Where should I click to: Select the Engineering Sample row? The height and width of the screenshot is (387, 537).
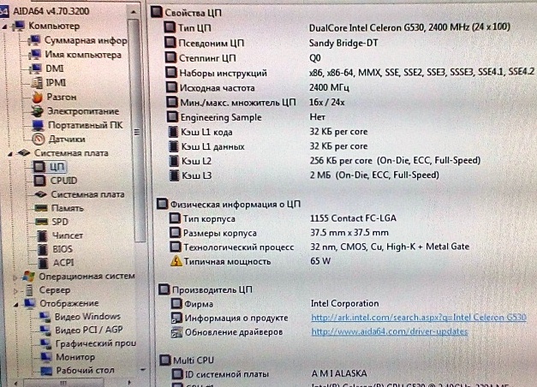(246, 117)
